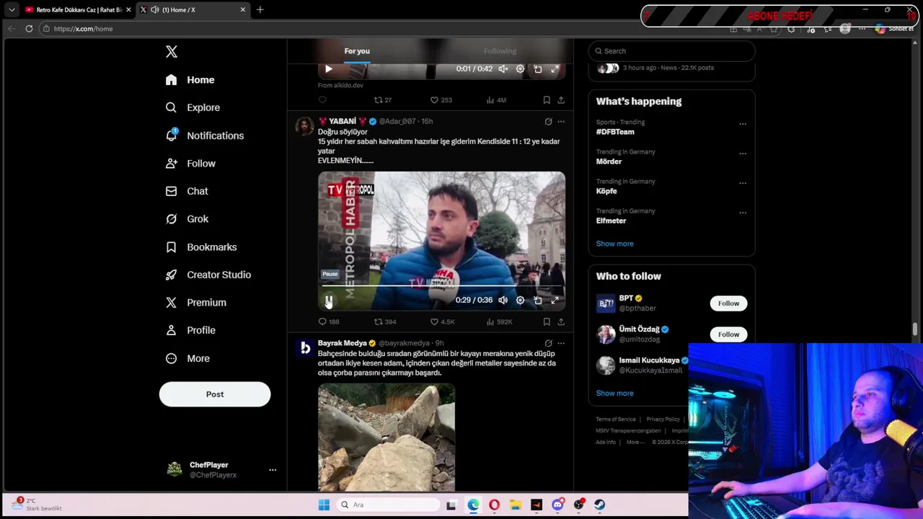Unmute the aikido.dev video
Viewport: 923px width, 519px height.
click(x=503, y=69)
